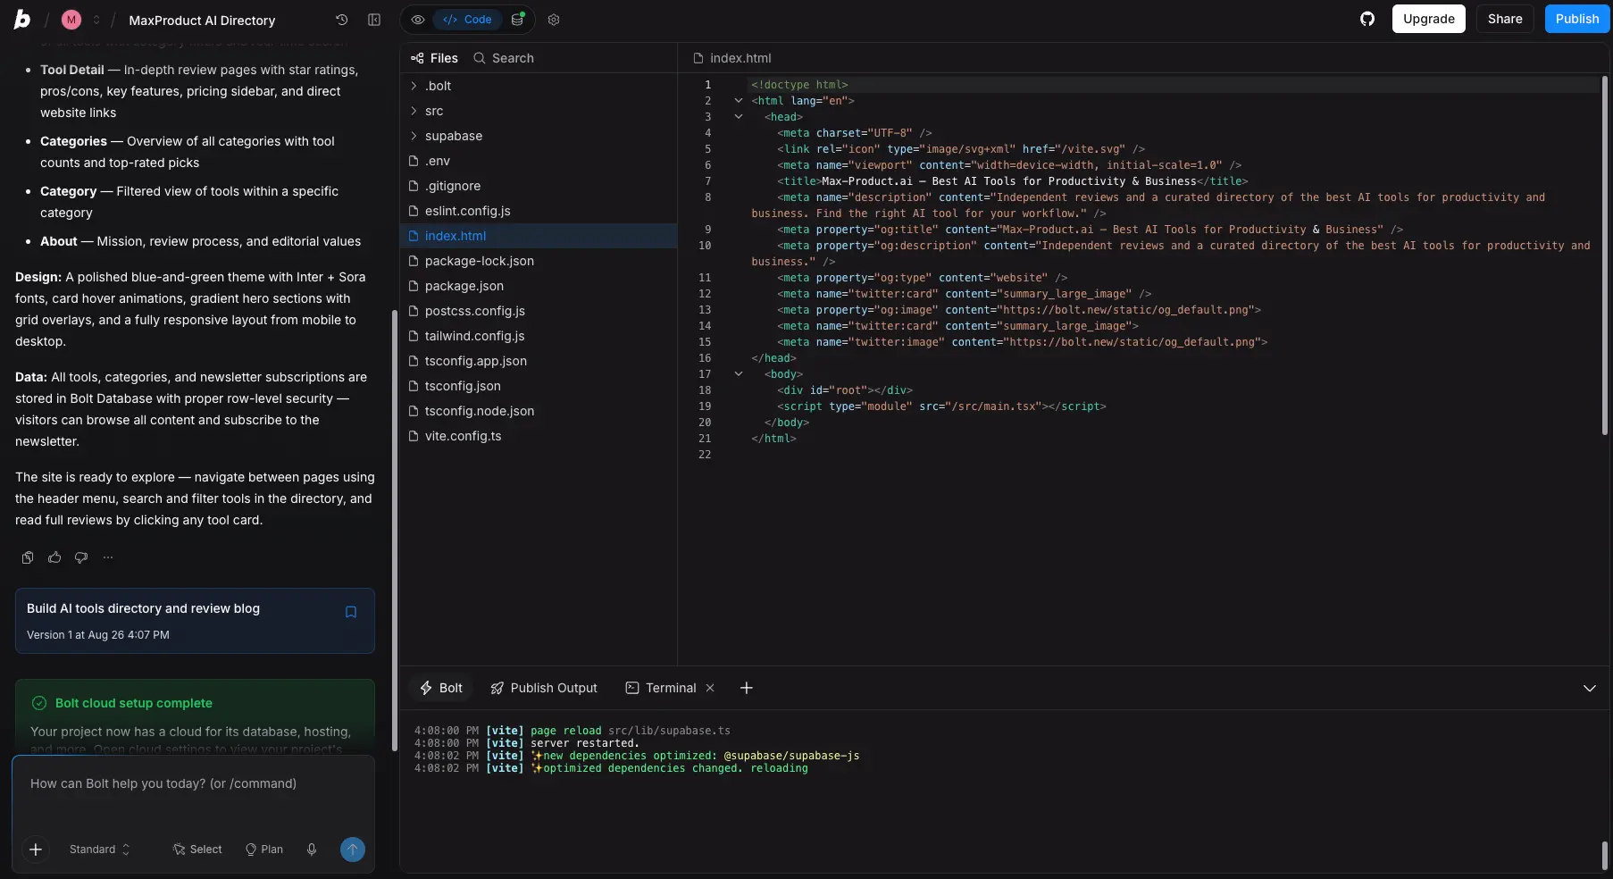The width and height of the screenshot is (1613, 879).
Task: Open more options ellipsis under response
Action: click(108, 557)
